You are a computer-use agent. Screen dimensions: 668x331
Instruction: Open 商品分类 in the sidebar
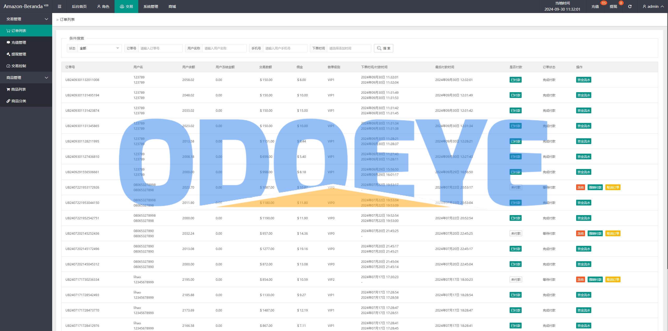26,101
